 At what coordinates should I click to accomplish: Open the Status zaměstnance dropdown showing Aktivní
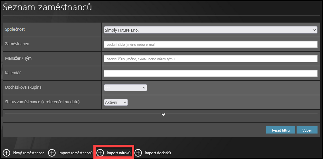[x=116, y=102]
